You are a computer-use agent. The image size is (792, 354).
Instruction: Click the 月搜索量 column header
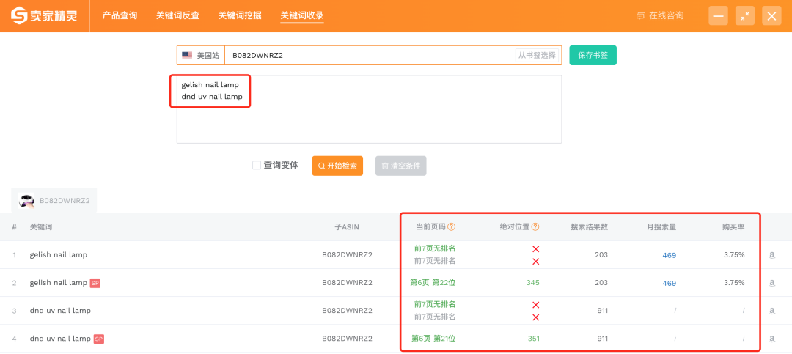point(661,226)
